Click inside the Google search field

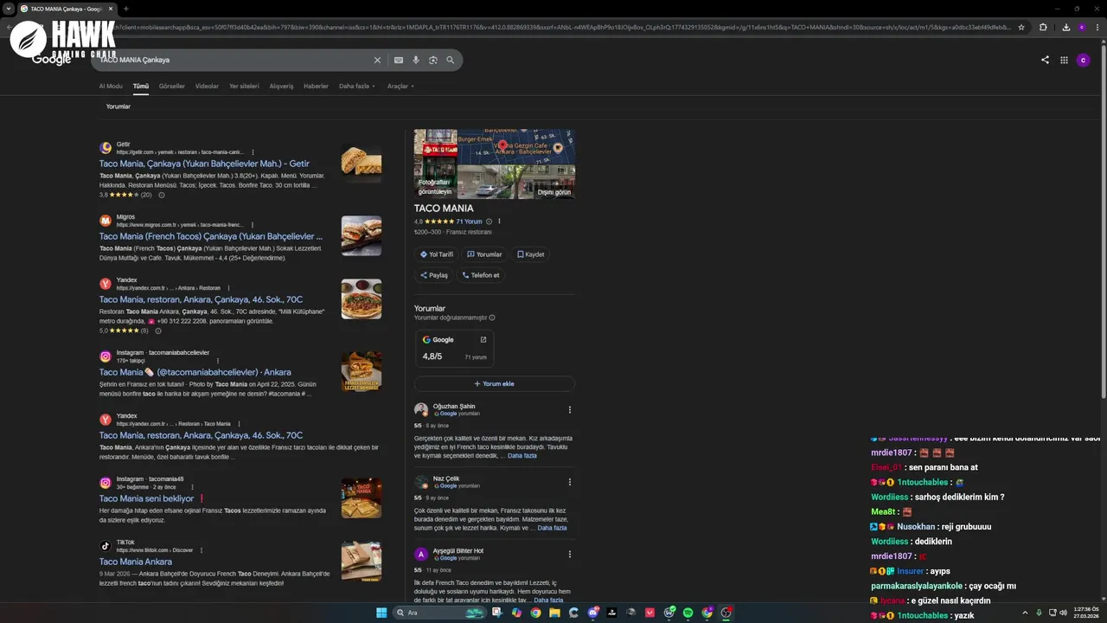coord(234,61)
